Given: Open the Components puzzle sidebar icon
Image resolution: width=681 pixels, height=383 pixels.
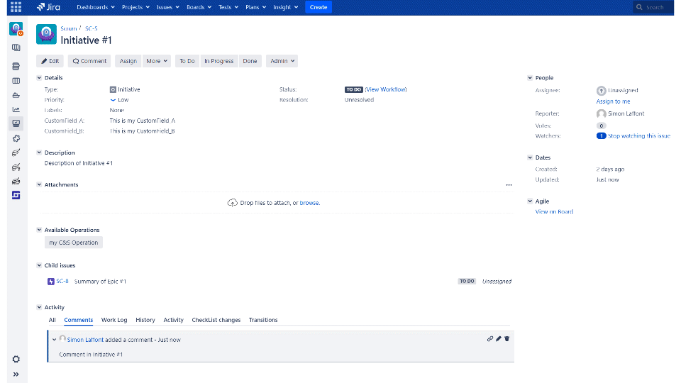Looking at the screenshot, I should pos(16,138).
